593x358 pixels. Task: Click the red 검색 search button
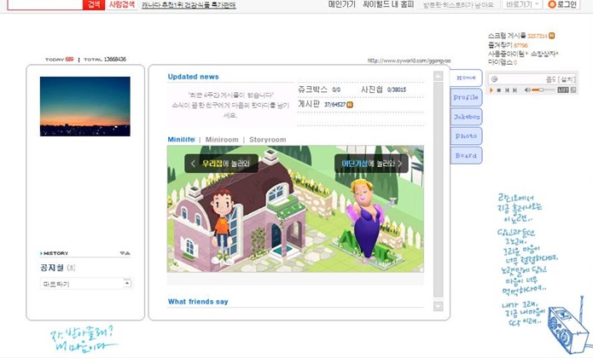pyautogui.click(x=94, y=4)
